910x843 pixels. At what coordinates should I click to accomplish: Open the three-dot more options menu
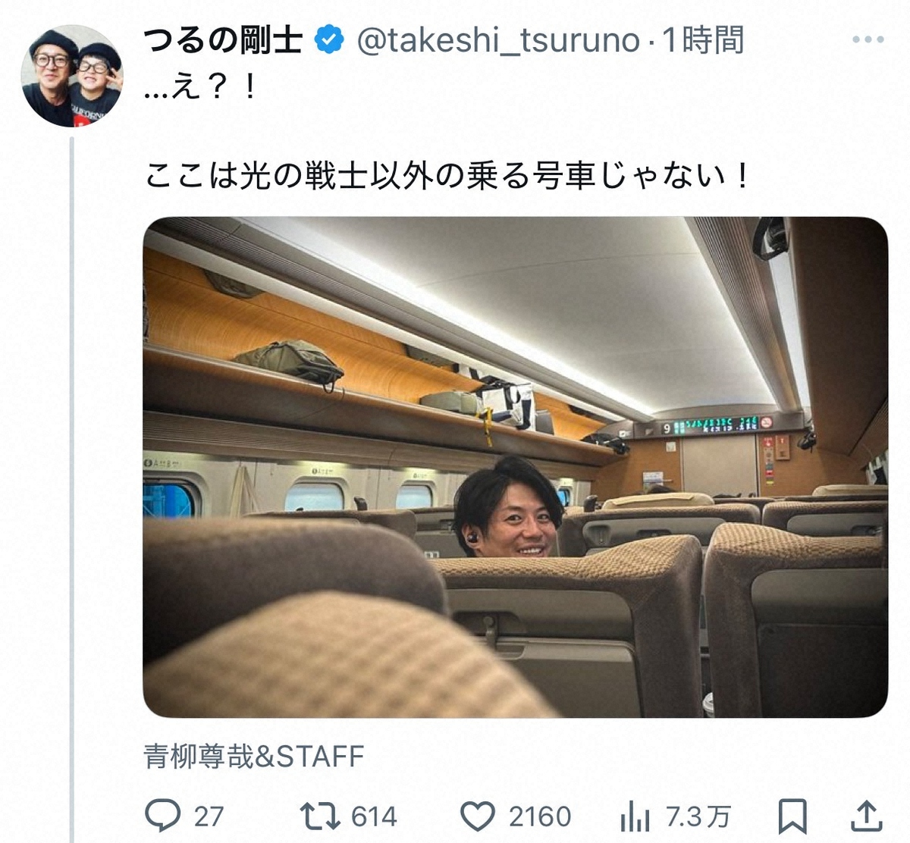tap(868, 40)
